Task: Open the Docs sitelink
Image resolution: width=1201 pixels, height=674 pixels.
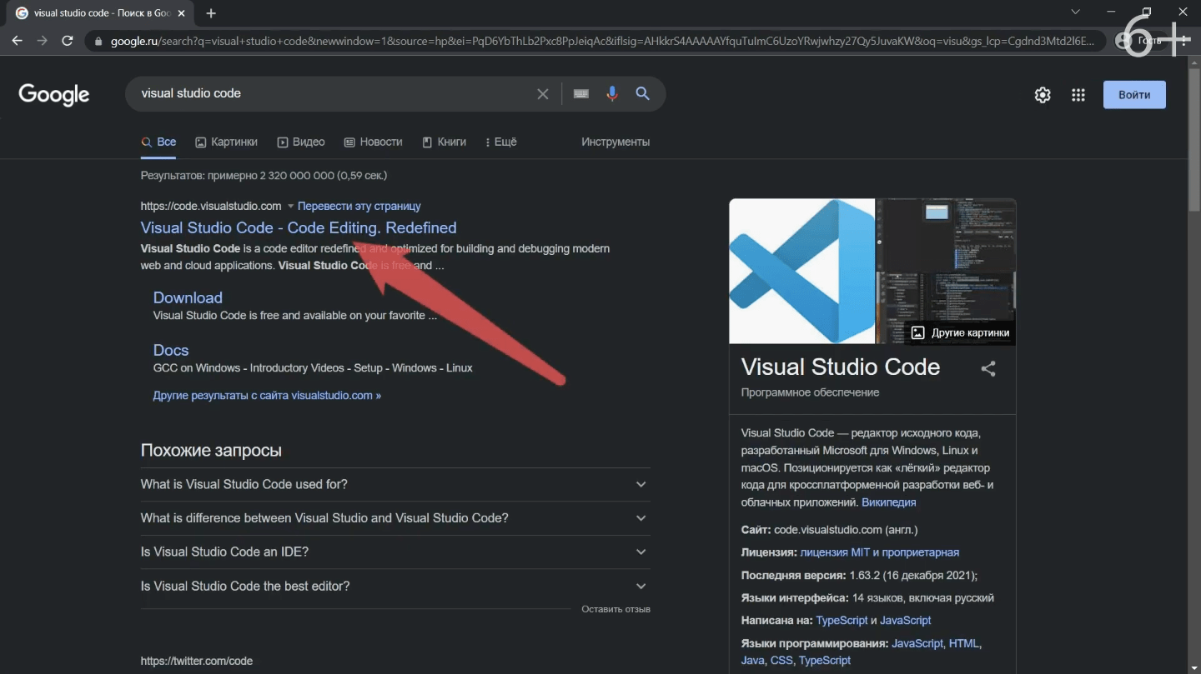Action: pos(171,350)
